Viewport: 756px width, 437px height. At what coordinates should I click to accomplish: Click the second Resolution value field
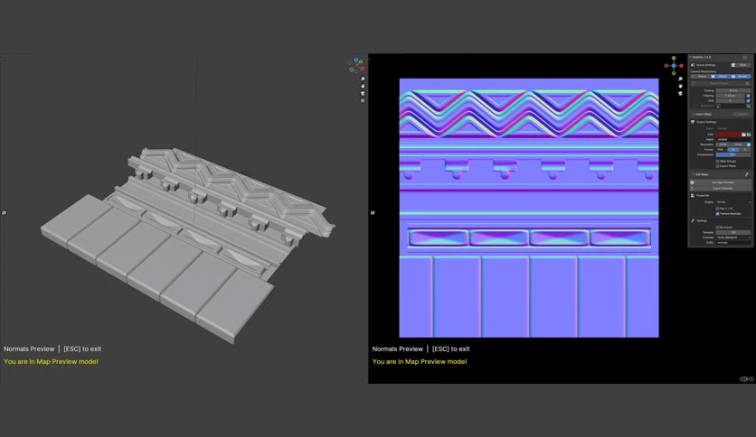point(738,144)
